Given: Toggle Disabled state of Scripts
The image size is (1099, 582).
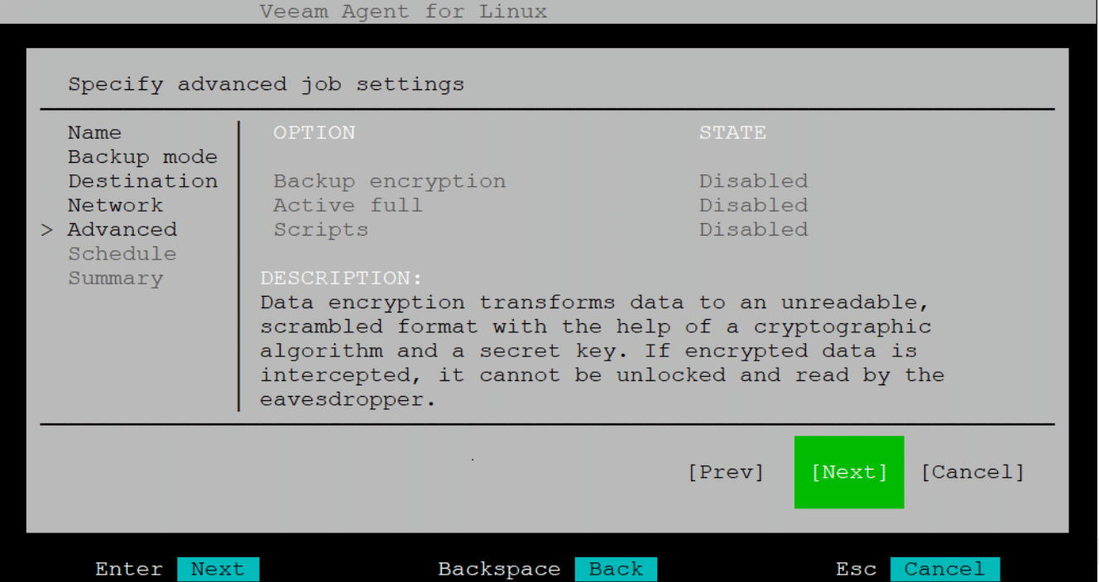Looking at the screenshot, I should coord(753,230).
